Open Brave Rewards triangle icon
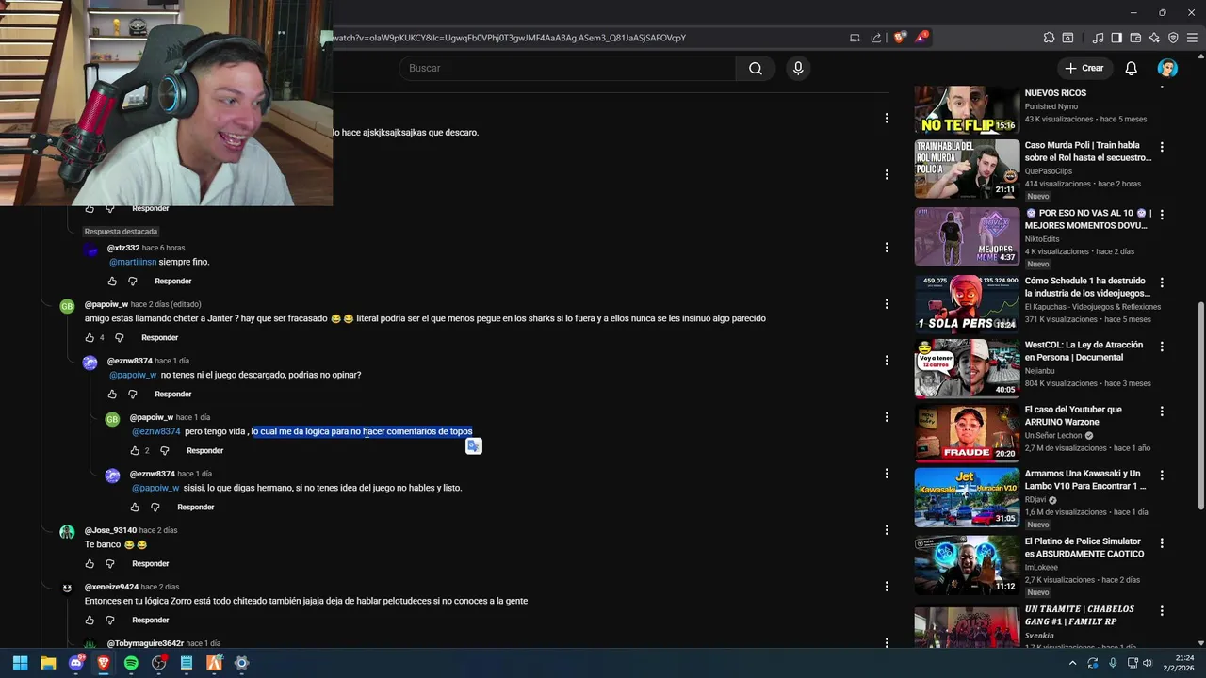The height and width of the screenshot is (678, 1206). (921, 38)
